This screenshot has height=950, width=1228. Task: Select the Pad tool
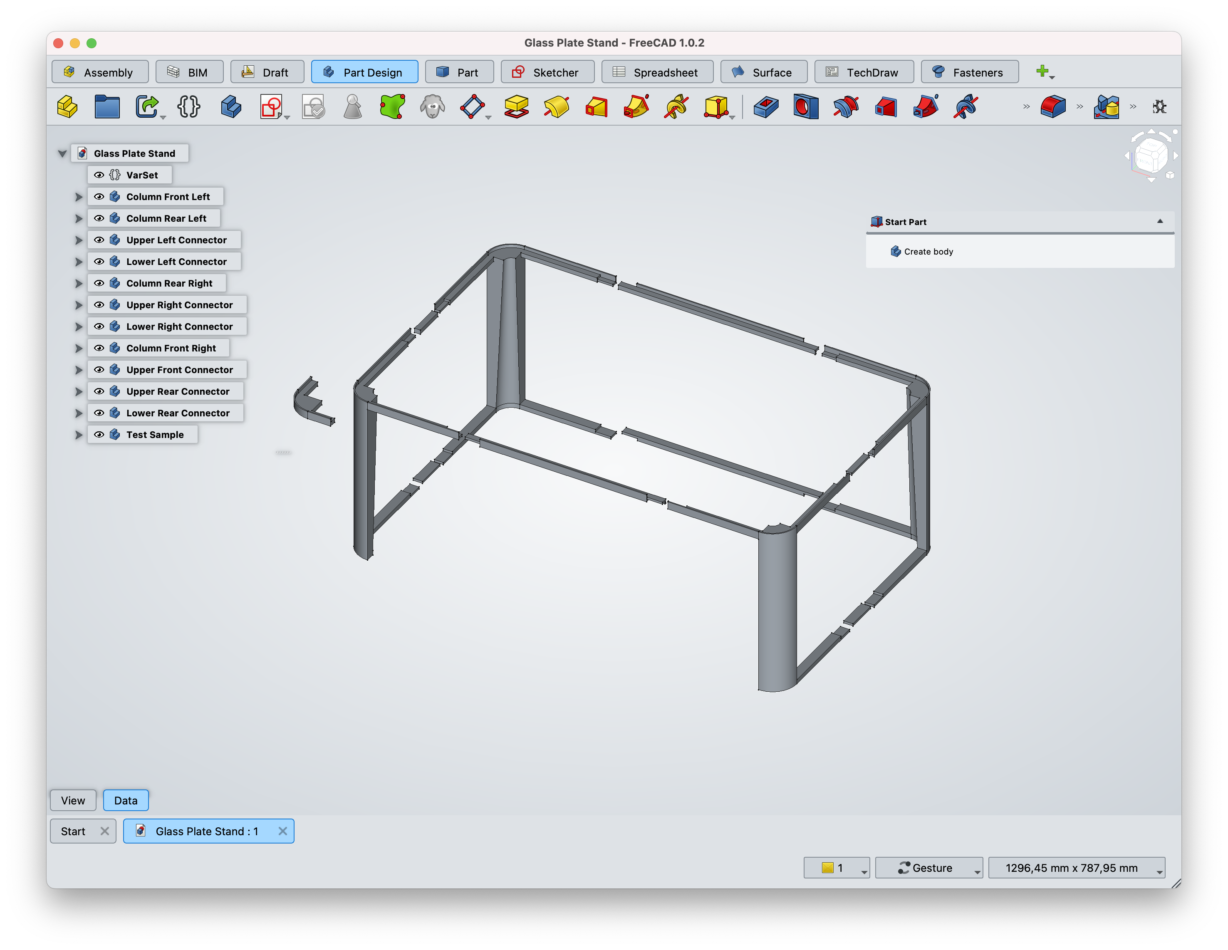point(516,107)
